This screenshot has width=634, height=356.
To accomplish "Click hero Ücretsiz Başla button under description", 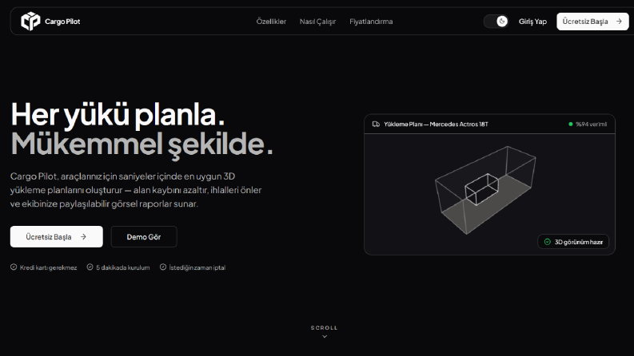I will click(x=56, y=236).
